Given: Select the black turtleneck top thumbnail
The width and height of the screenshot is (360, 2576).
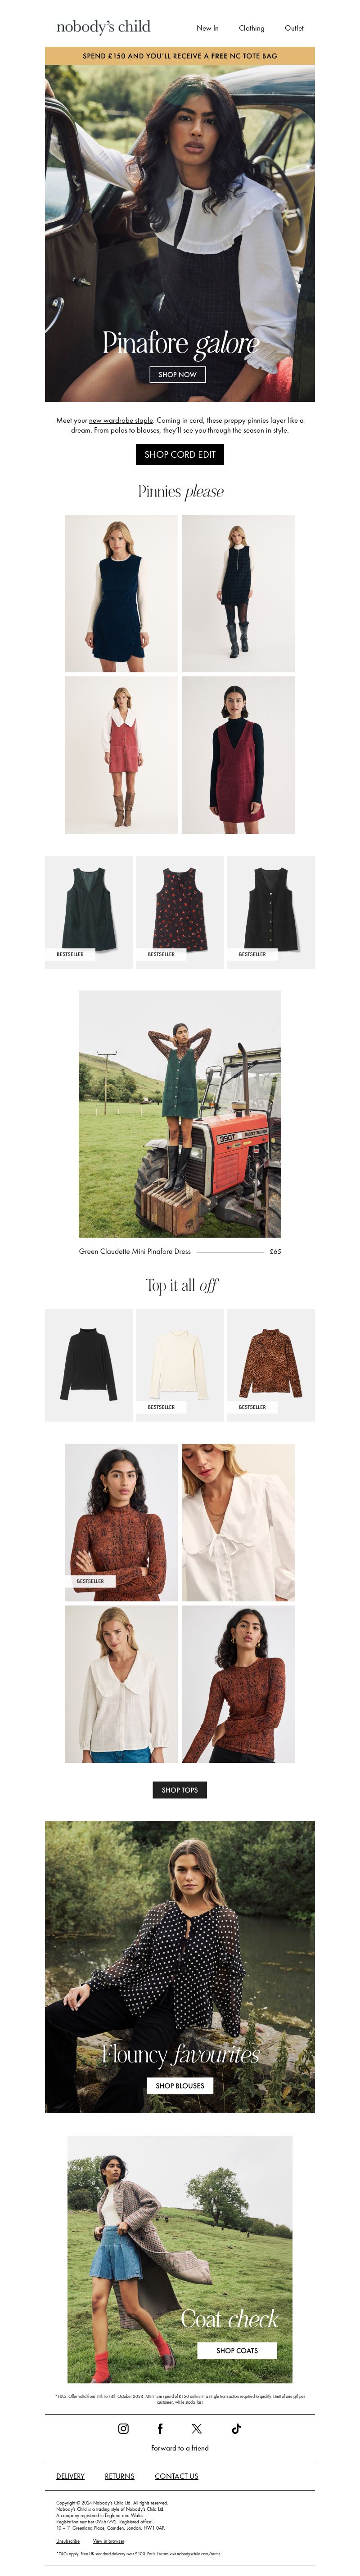Looking at the screenshot, I should 89,1365.
